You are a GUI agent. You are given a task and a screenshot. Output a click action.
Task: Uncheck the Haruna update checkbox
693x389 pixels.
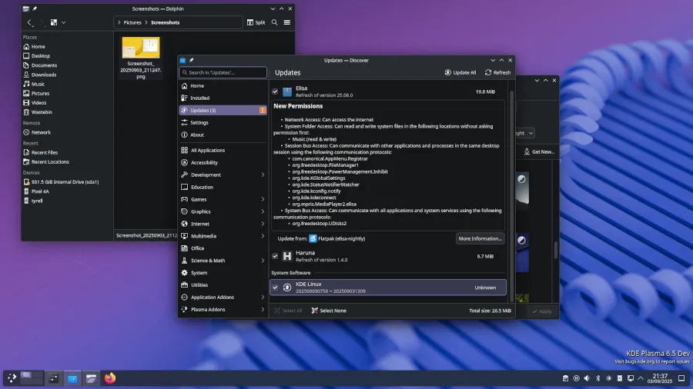[x=276, y=255]
